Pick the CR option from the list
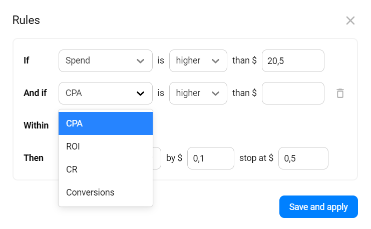371x229 pixels. click(x=105, y=169)
